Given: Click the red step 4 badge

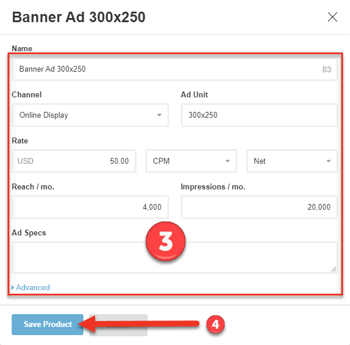Looking at the screenshot, I should click(215, 325).
